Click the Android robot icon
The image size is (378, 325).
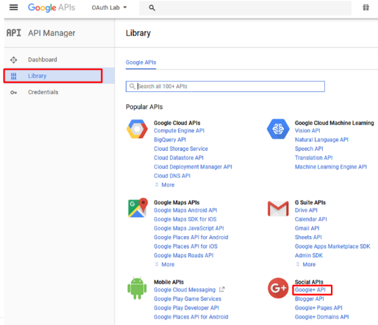[x=137, y=288]
